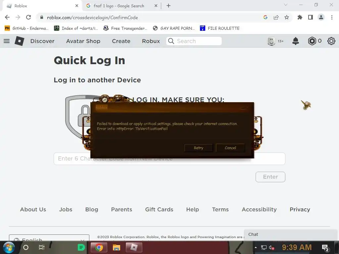
Task: Open Chrome tab search chevron
Action: click(286, 5)
